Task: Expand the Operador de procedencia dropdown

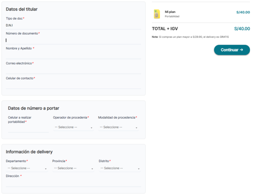Action: point(73,127)
